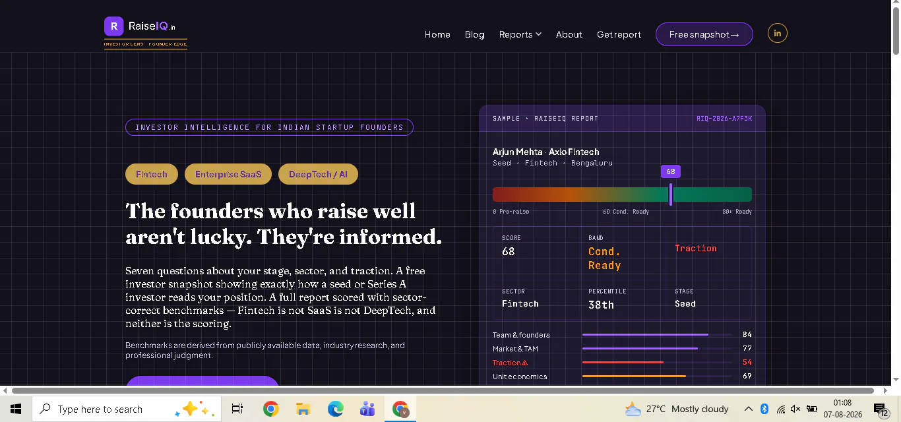Open Microsoft Edge from taskbar
The height and width of the screenshot is (422, 901).
336,409
